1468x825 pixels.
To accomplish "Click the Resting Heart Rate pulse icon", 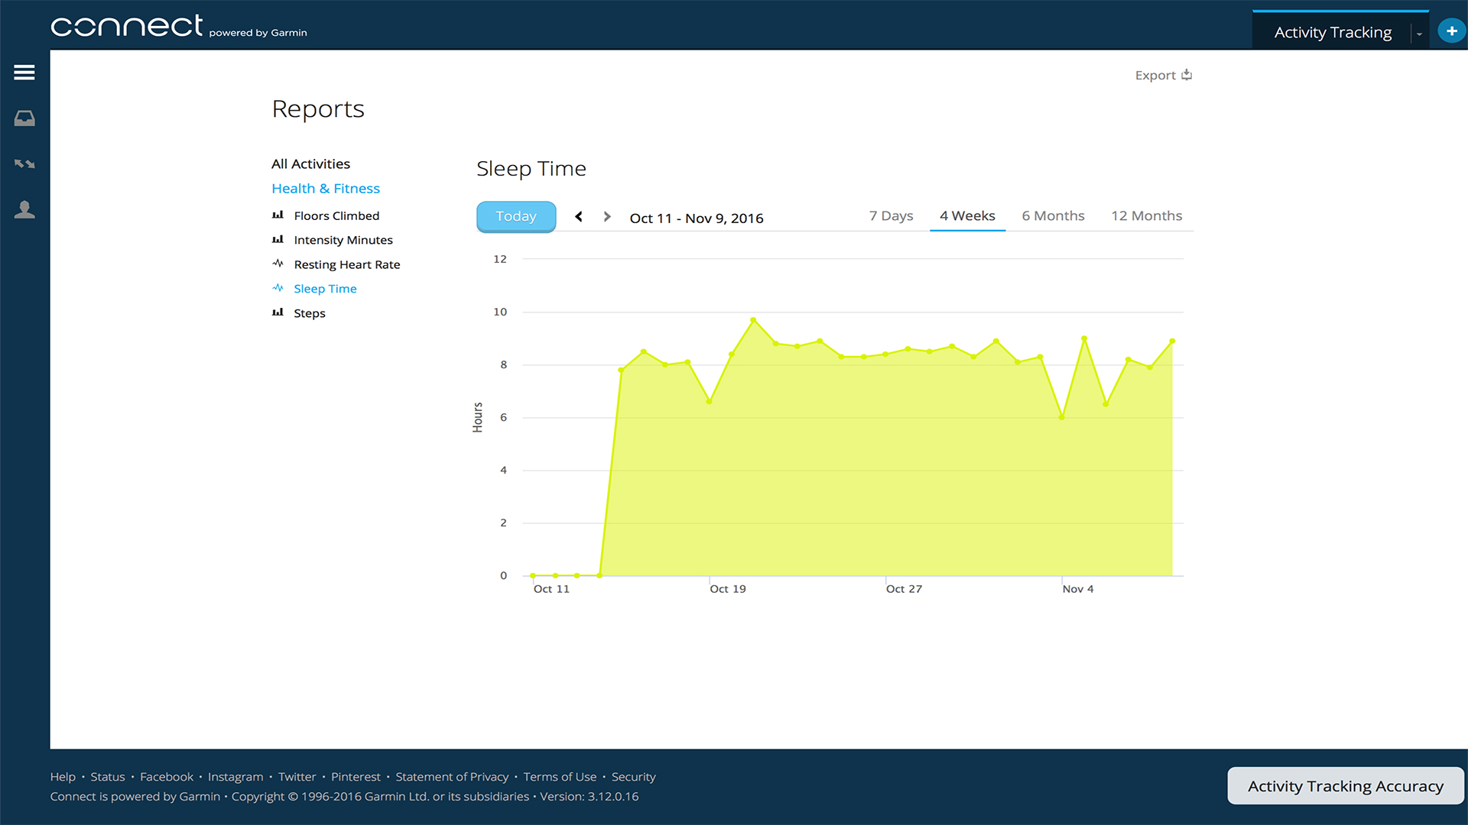I will click(278, 264).
